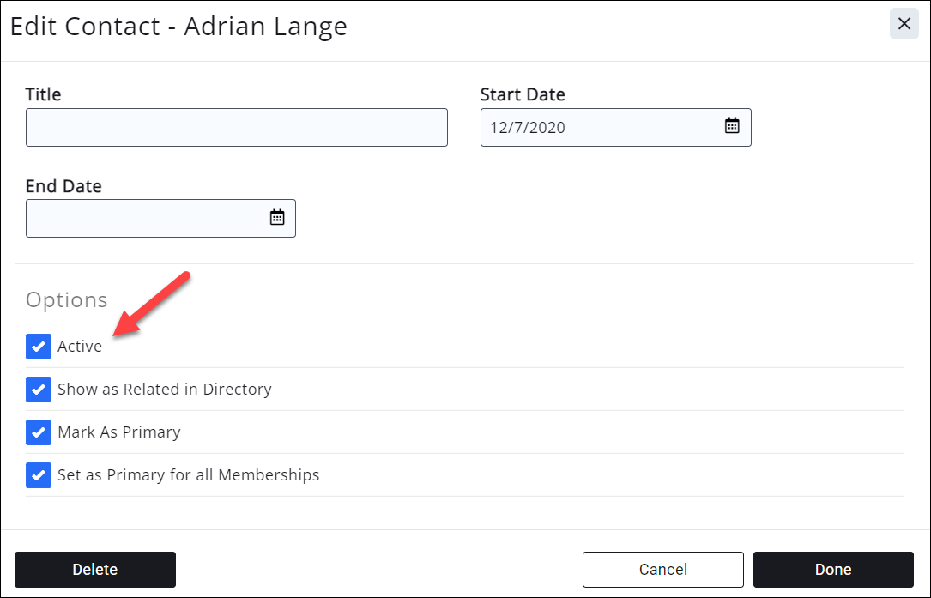Disable the Mark As Primary checkbox
The height and width of the screenshot is (598, 931).
tap(39, 432)
